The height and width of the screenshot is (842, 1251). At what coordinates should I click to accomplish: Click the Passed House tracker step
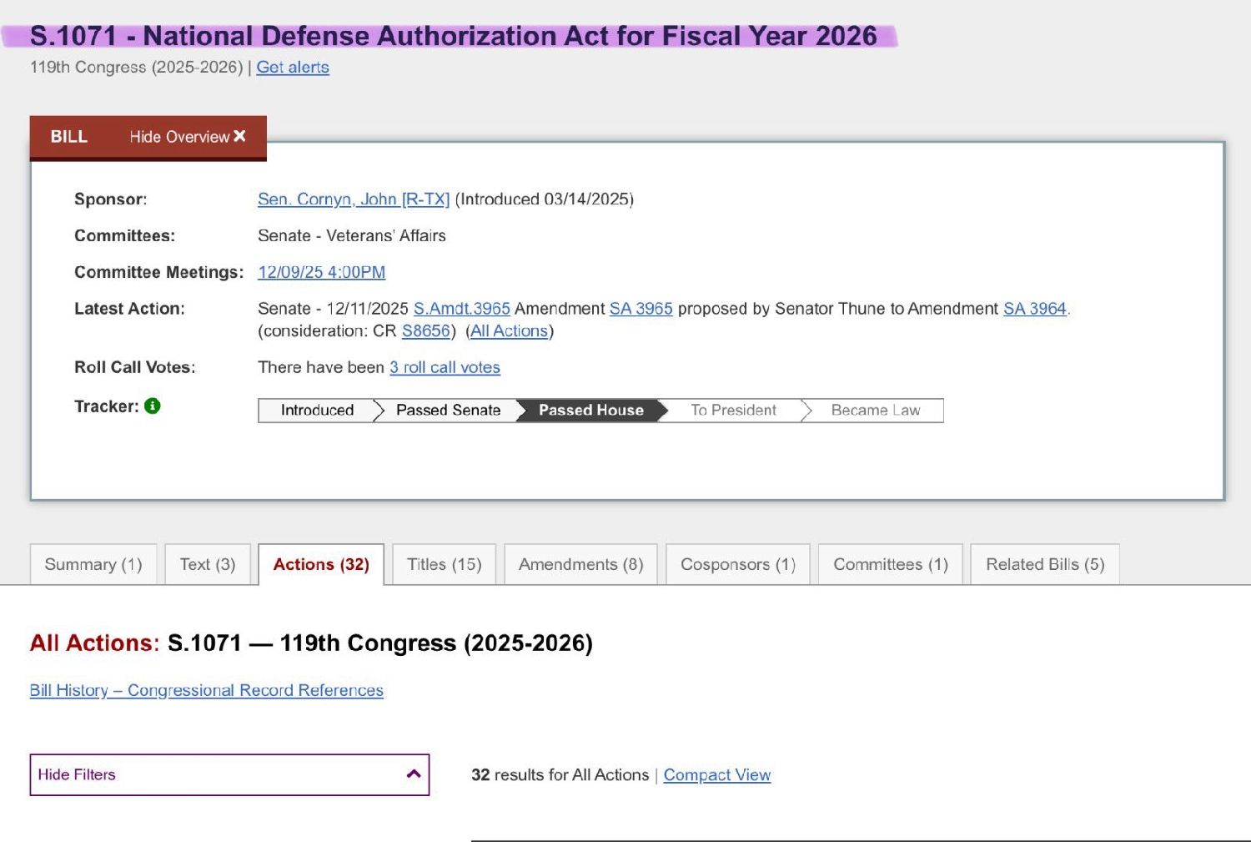click(590, 411)
